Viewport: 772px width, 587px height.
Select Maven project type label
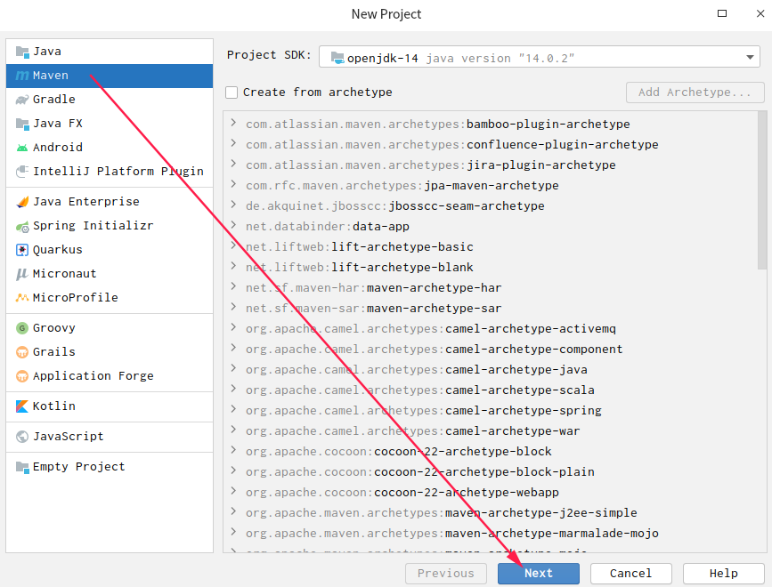pyautogui.click(x=51, y=76)
